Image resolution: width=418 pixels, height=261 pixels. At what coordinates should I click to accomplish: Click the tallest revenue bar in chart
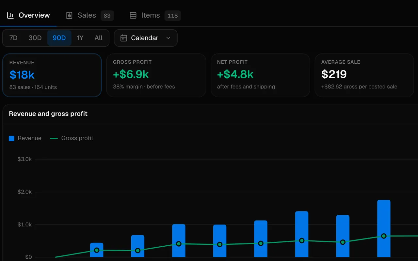pos(384,228)
